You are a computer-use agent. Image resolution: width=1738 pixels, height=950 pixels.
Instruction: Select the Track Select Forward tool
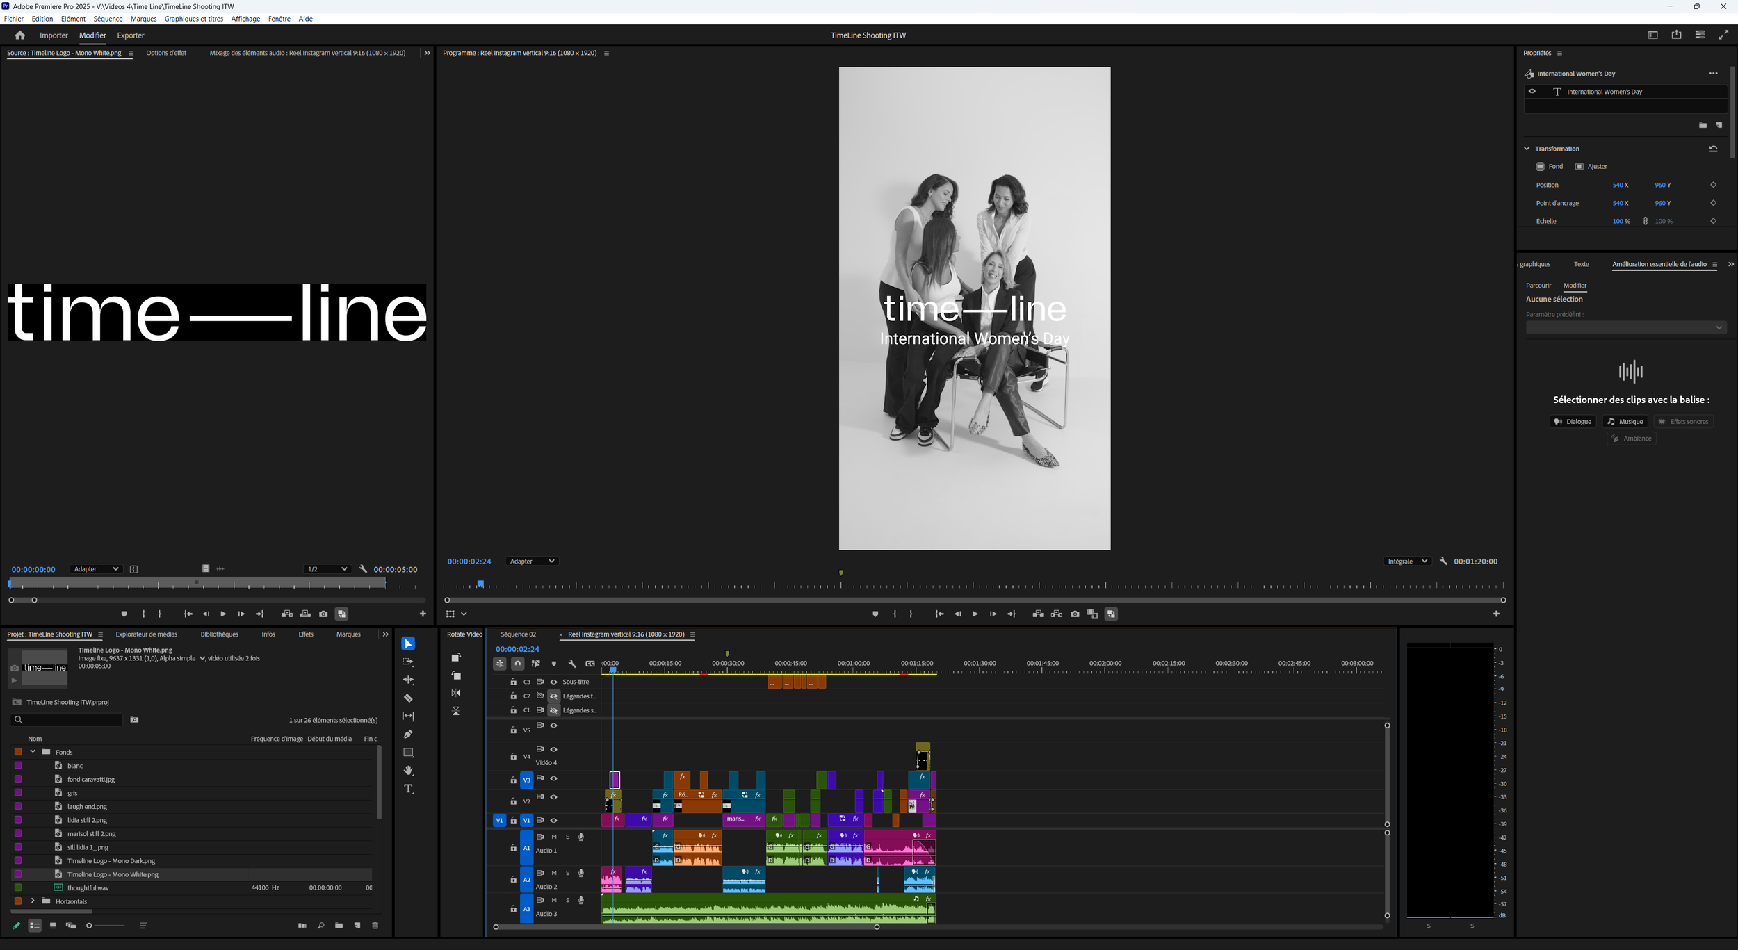tap(408, 662)
